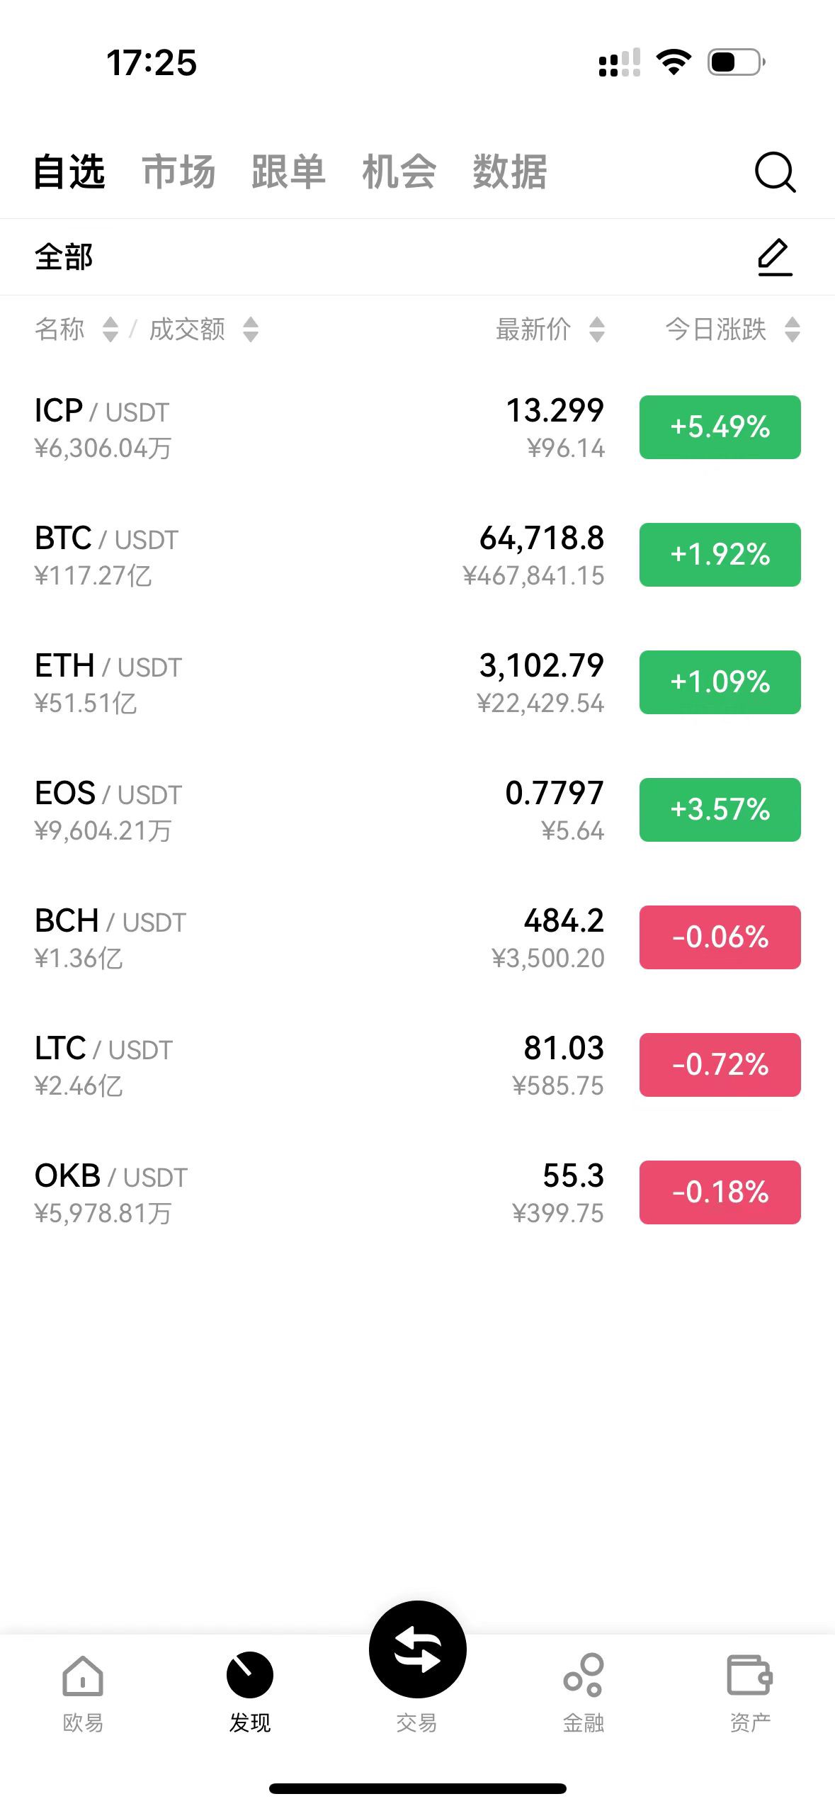The height and width of the screenshot is (1811, 835).
Task: Sort list by 最新价 arrows
Action: pos(597,329)
